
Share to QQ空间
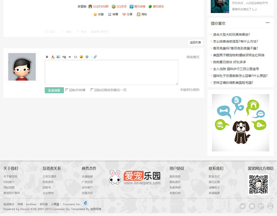[119, 7]
